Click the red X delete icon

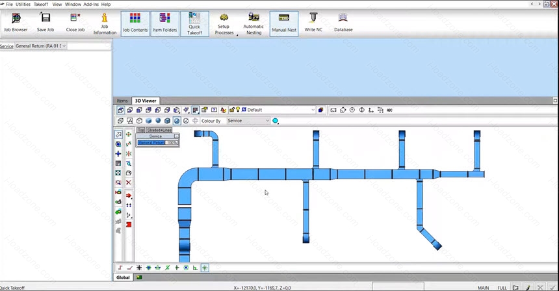point(129,183)
